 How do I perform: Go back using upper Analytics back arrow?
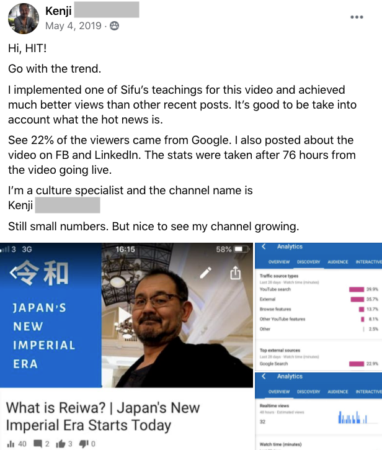coord(264,247)
